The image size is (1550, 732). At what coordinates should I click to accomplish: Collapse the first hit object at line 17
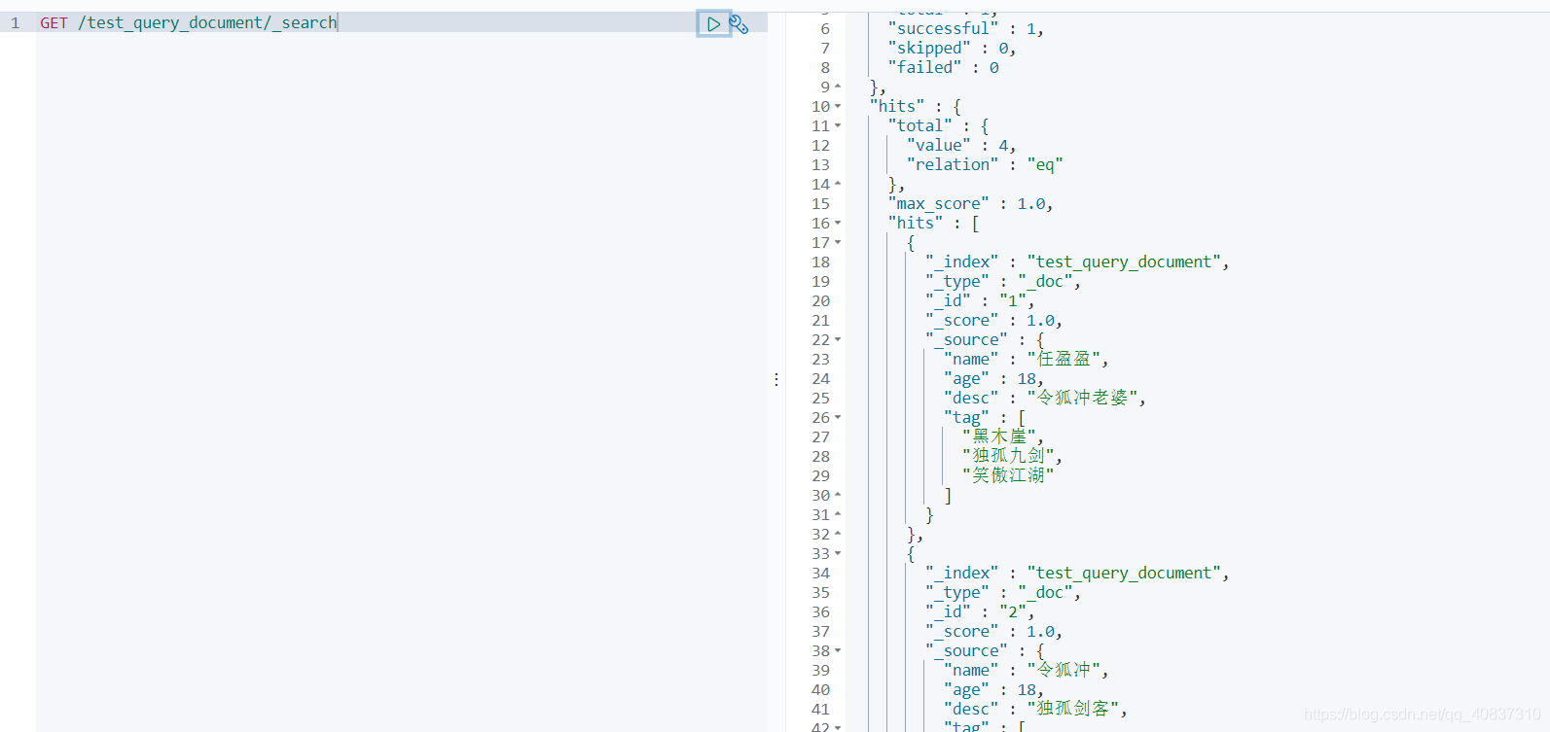point(838,242)
